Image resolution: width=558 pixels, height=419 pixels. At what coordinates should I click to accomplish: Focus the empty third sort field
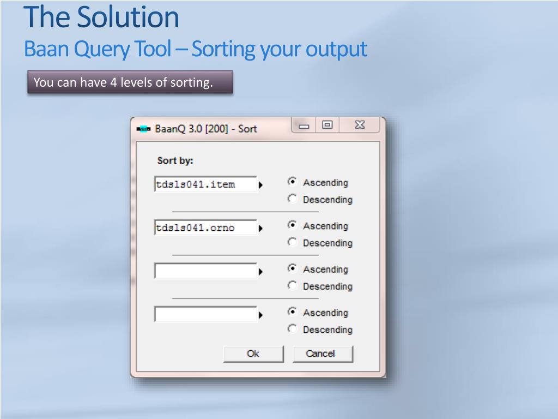(x=205, y=271)
